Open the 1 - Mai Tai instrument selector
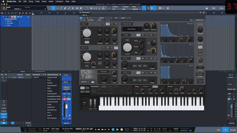This screenshot has height=133, width=237. (85, 15)
